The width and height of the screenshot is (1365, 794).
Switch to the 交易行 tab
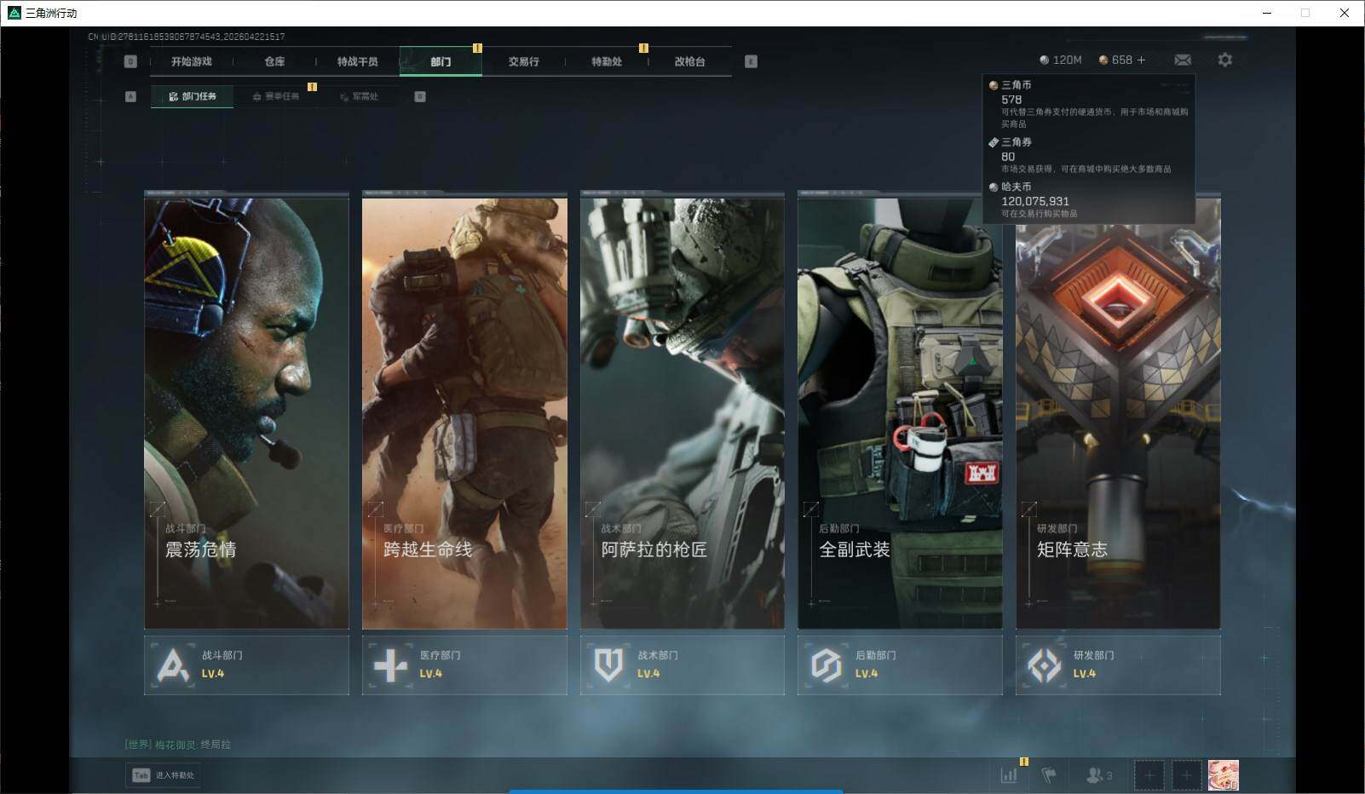click(523, 61)
